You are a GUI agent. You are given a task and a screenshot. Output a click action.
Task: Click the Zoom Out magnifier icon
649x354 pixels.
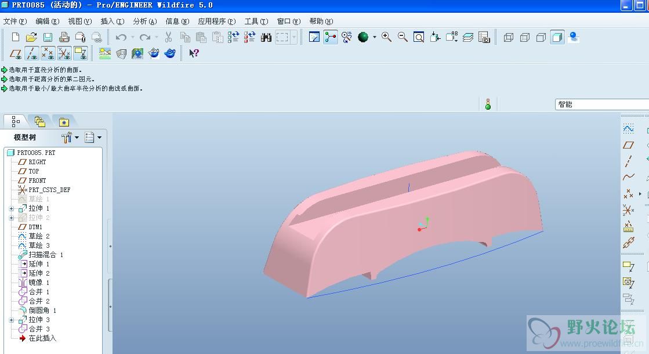(x=403, y=37)
